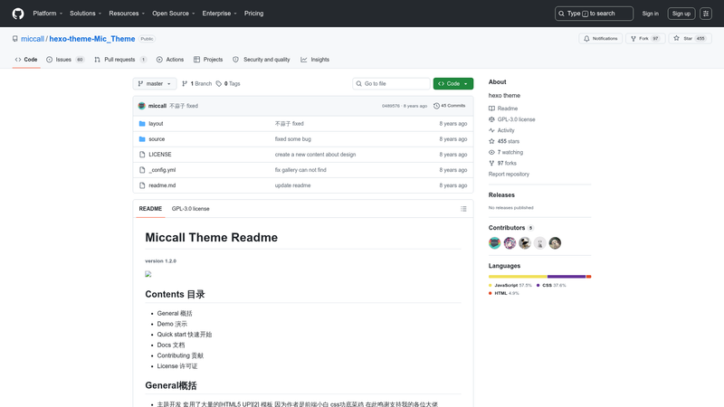Focus the Type to search field
Image resolution: width=724 pixels, height=407 pixels.
tap(594, 14)
